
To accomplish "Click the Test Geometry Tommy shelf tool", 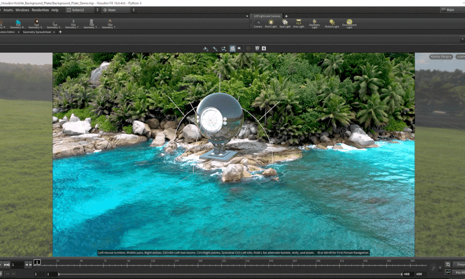I will pos(73,24).
